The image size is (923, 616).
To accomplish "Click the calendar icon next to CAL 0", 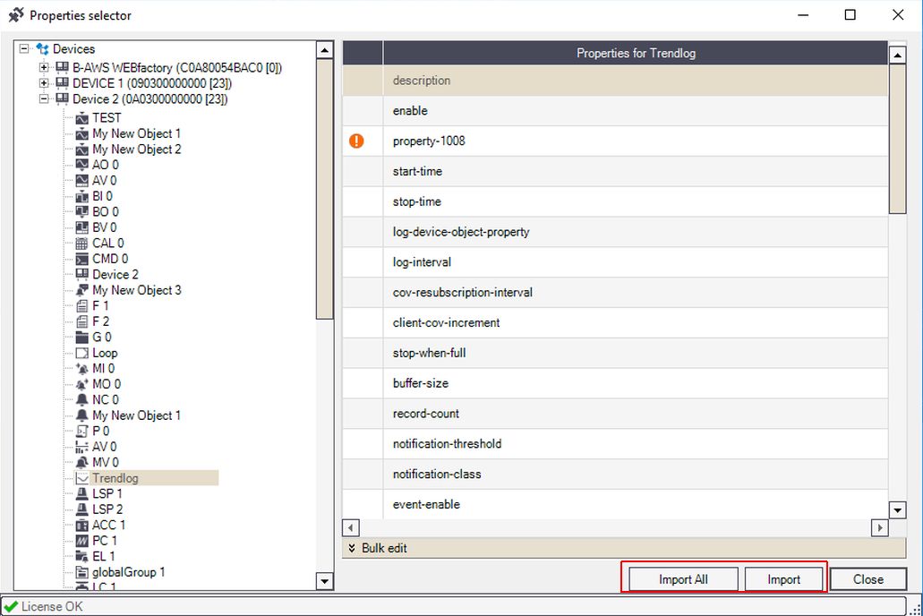I will point(82,244).
